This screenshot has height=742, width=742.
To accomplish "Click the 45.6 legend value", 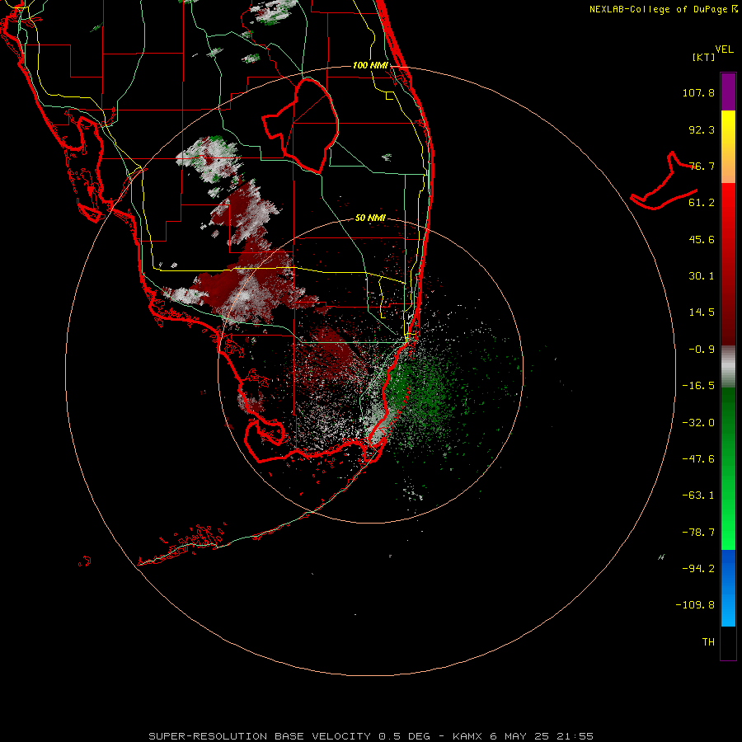I will pos(702,239).
